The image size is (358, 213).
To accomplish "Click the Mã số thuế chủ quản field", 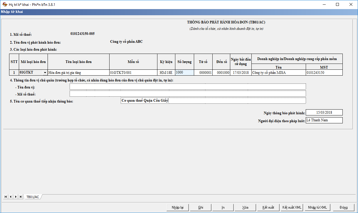I will (x=188, y=93).
